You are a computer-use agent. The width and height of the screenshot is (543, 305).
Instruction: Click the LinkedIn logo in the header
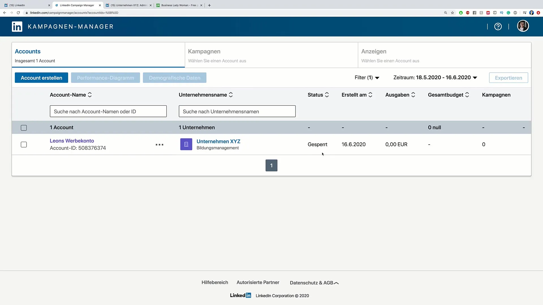(17, 27)
